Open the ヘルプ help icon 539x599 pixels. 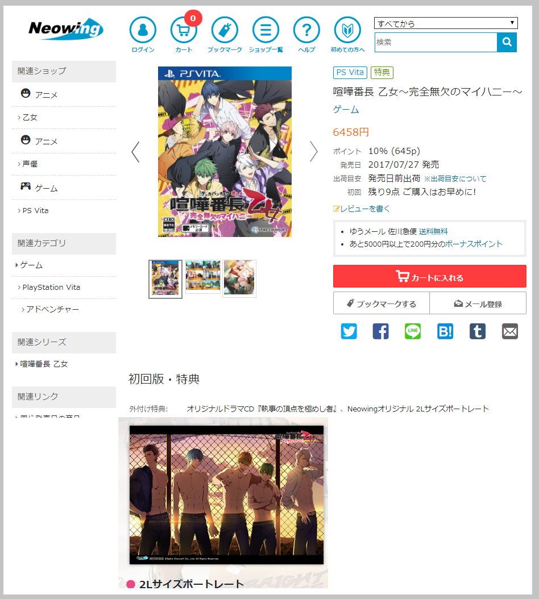pyautogui.click(x=306, y=35)
